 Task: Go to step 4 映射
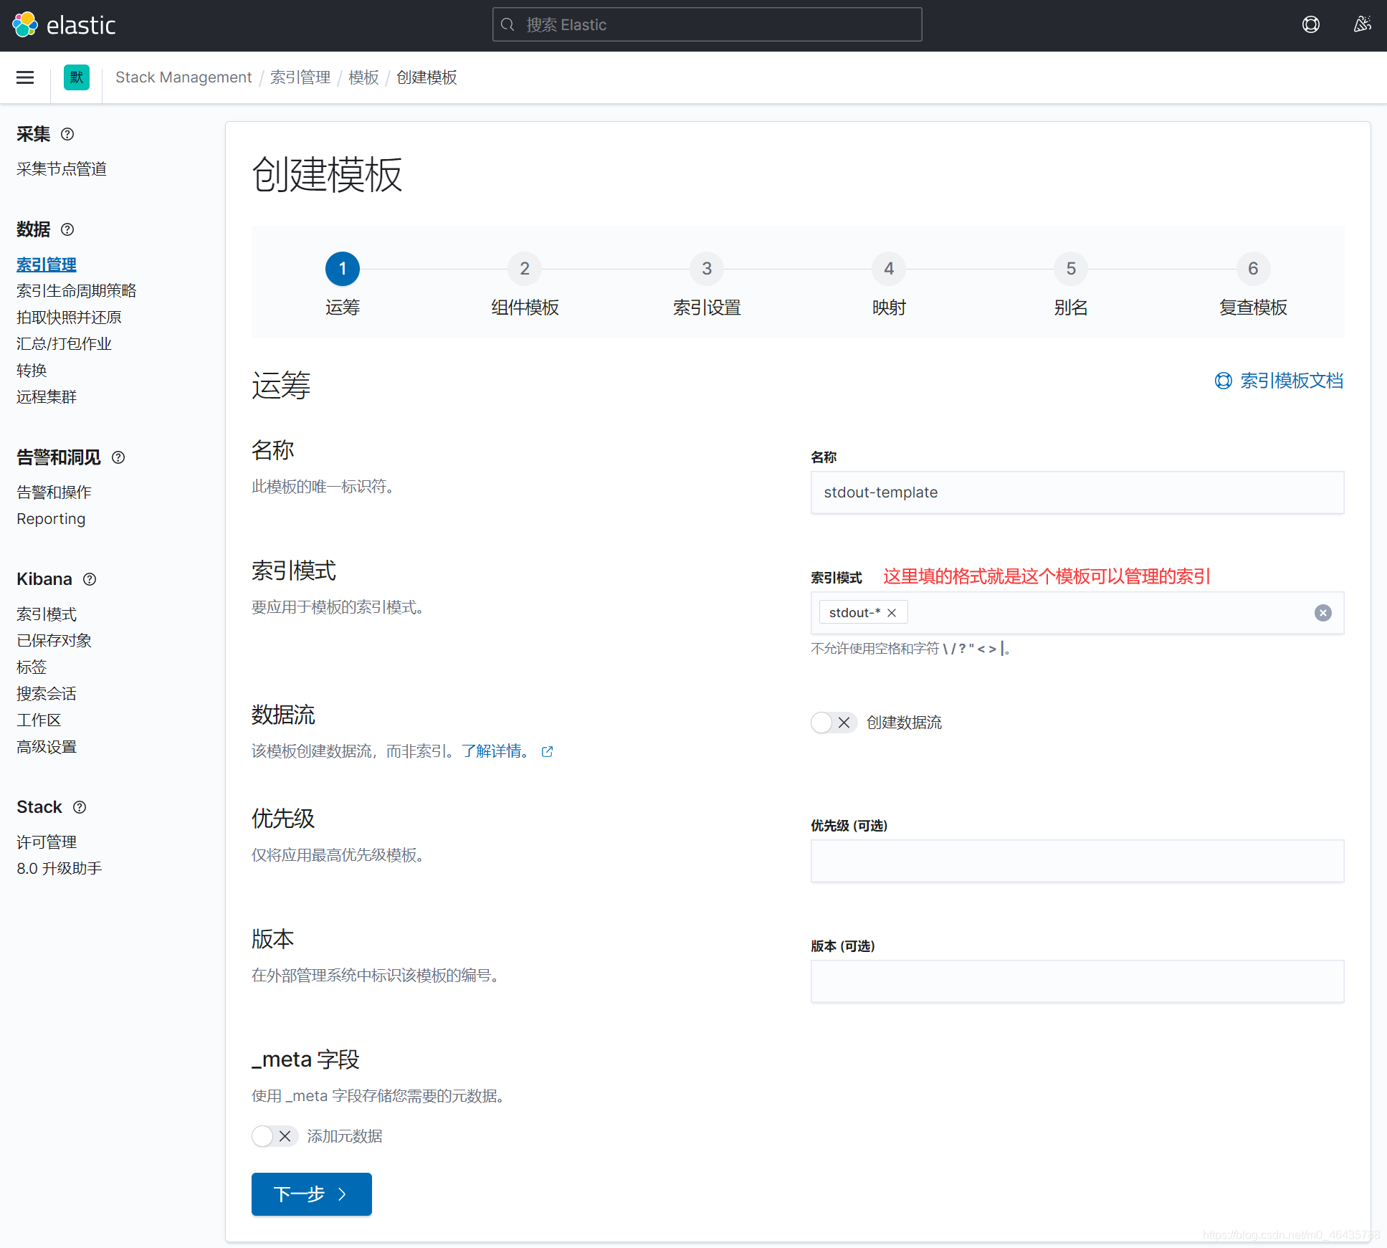click(889, 285)
